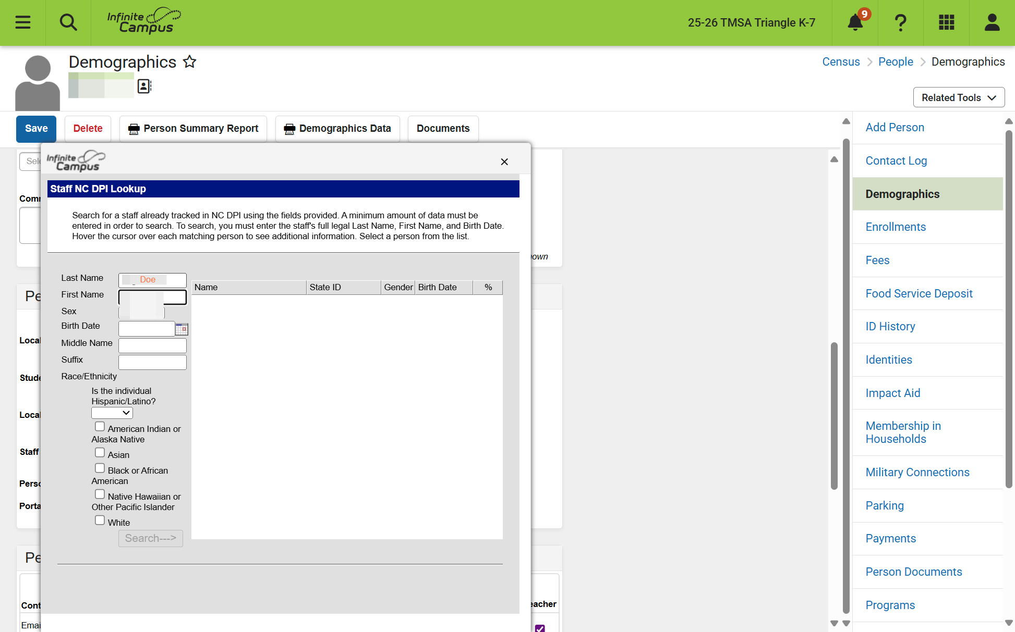The width and height of the screenshot is (1015, 632).
Task: Open the person contact card icon
Action: click(144, 86)
